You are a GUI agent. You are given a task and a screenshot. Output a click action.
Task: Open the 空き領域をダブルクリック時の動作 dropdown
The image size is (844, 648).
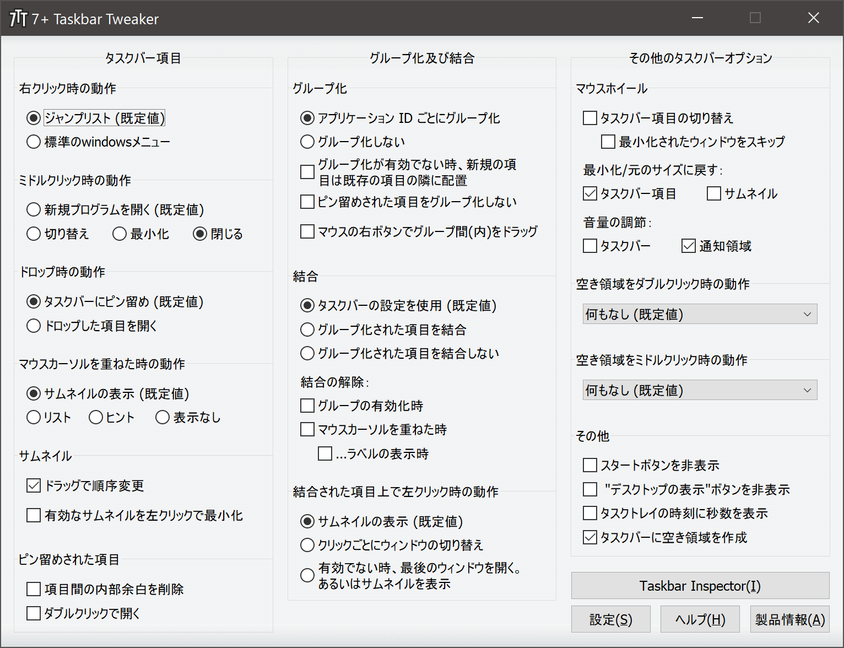pyautogui.click(x=700, y=314)
